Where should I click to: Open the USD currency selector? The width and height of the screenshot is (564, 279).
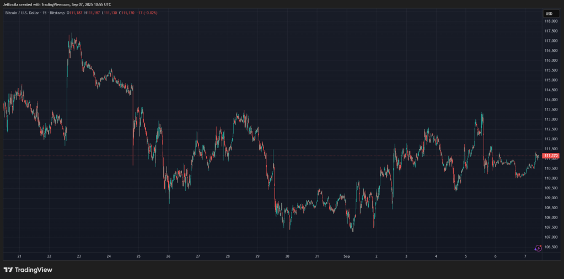(x=549, y=14)
